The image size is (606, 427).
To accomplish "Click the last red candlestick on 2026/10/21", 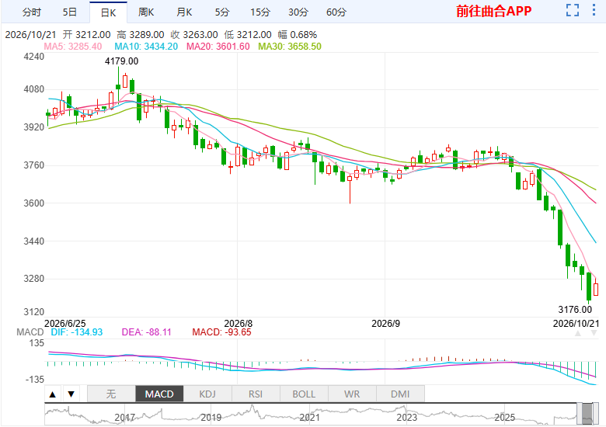I will point(596,289).
